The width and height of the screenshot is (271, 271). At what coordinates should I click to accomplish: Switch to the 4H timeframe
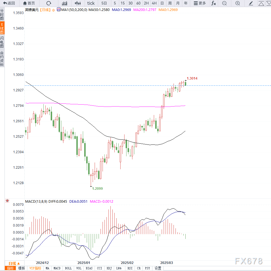154,3
